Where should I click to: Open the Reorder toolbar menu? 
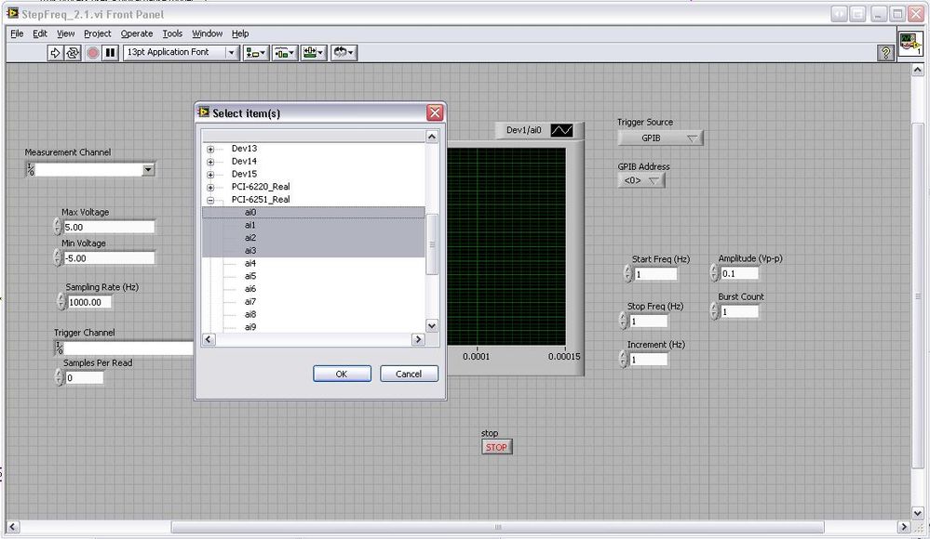point(344,53)
